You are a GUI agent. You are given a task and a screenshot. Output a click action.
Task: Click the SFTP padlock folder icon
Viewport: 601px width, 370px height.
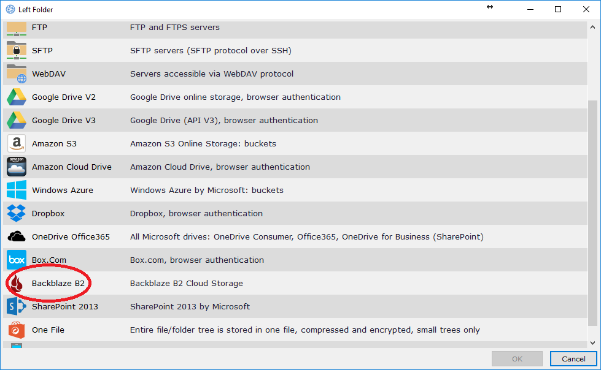[x=17, y=50]
